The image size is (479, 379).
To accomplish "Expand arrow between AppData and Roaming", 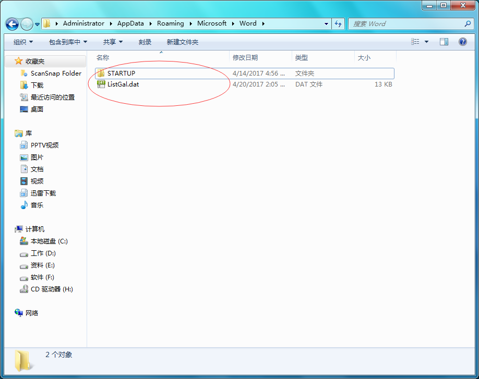I will pos(151,23).
